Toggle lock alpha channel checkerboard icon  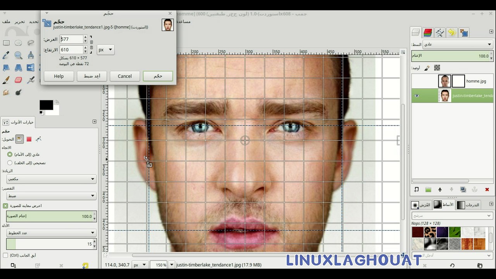click(x=437, y=68)
